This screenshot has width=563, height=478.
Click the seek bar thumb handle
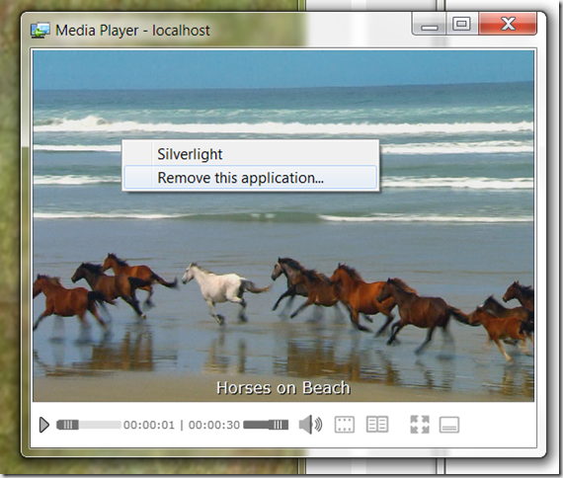coord(67,425)
